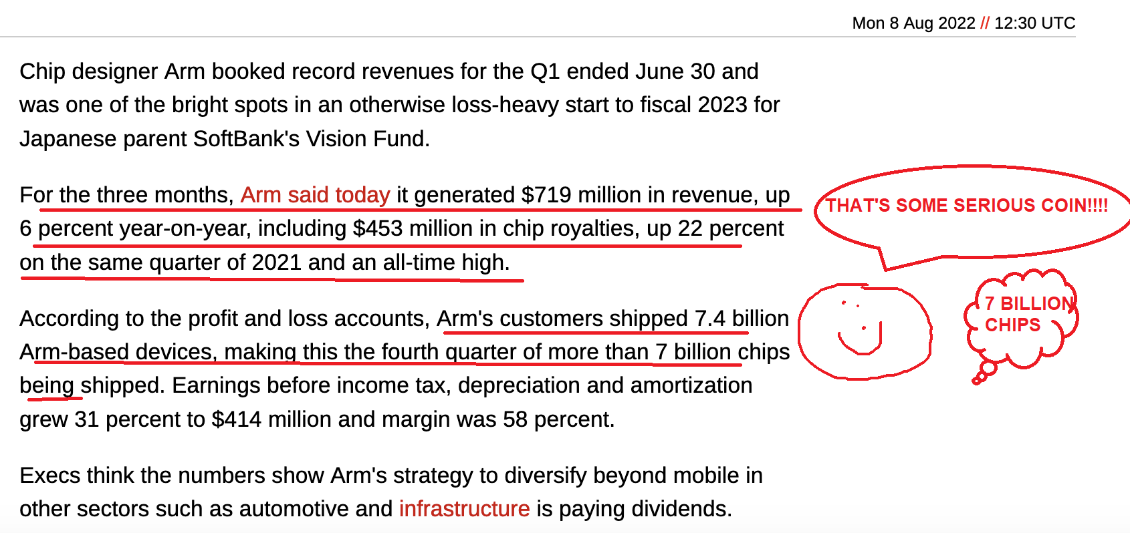Click the "12:30 UTC" timestamp
1130x533 pixels.
tap(1034, 23)
